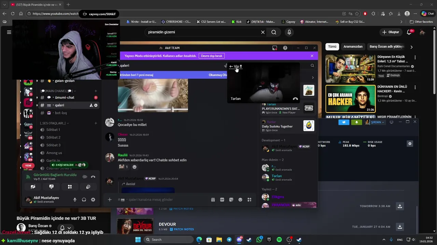Add channel to SES OTAQLARI category
437x245 pixels.
pyautogui.click(x=96, y=123)
